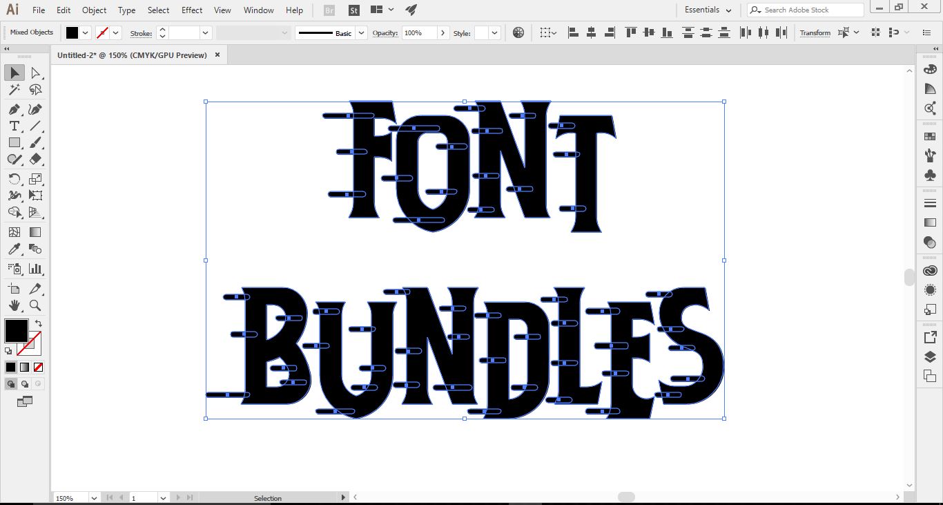Pick the Magic Wand tool
Viewport: 943px width, 505px height.
point(14,90)
